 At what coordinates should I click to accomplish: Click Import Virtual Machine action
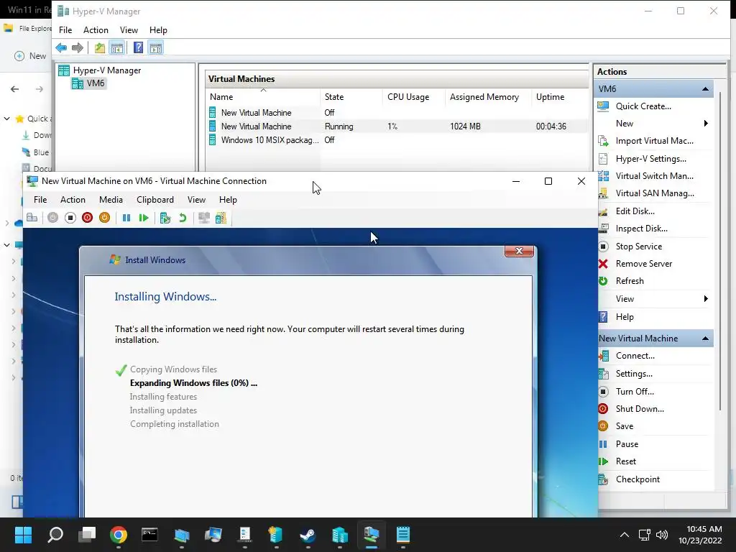coord(654,141)
